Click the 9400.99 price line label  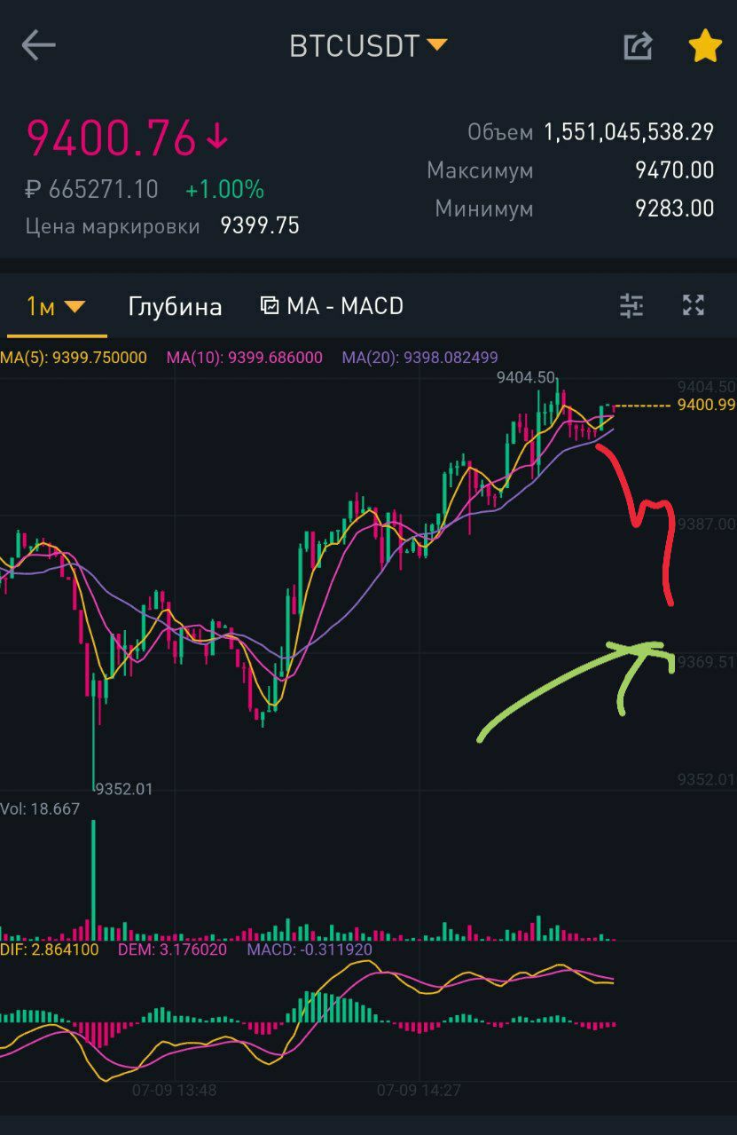pos(706,405)
